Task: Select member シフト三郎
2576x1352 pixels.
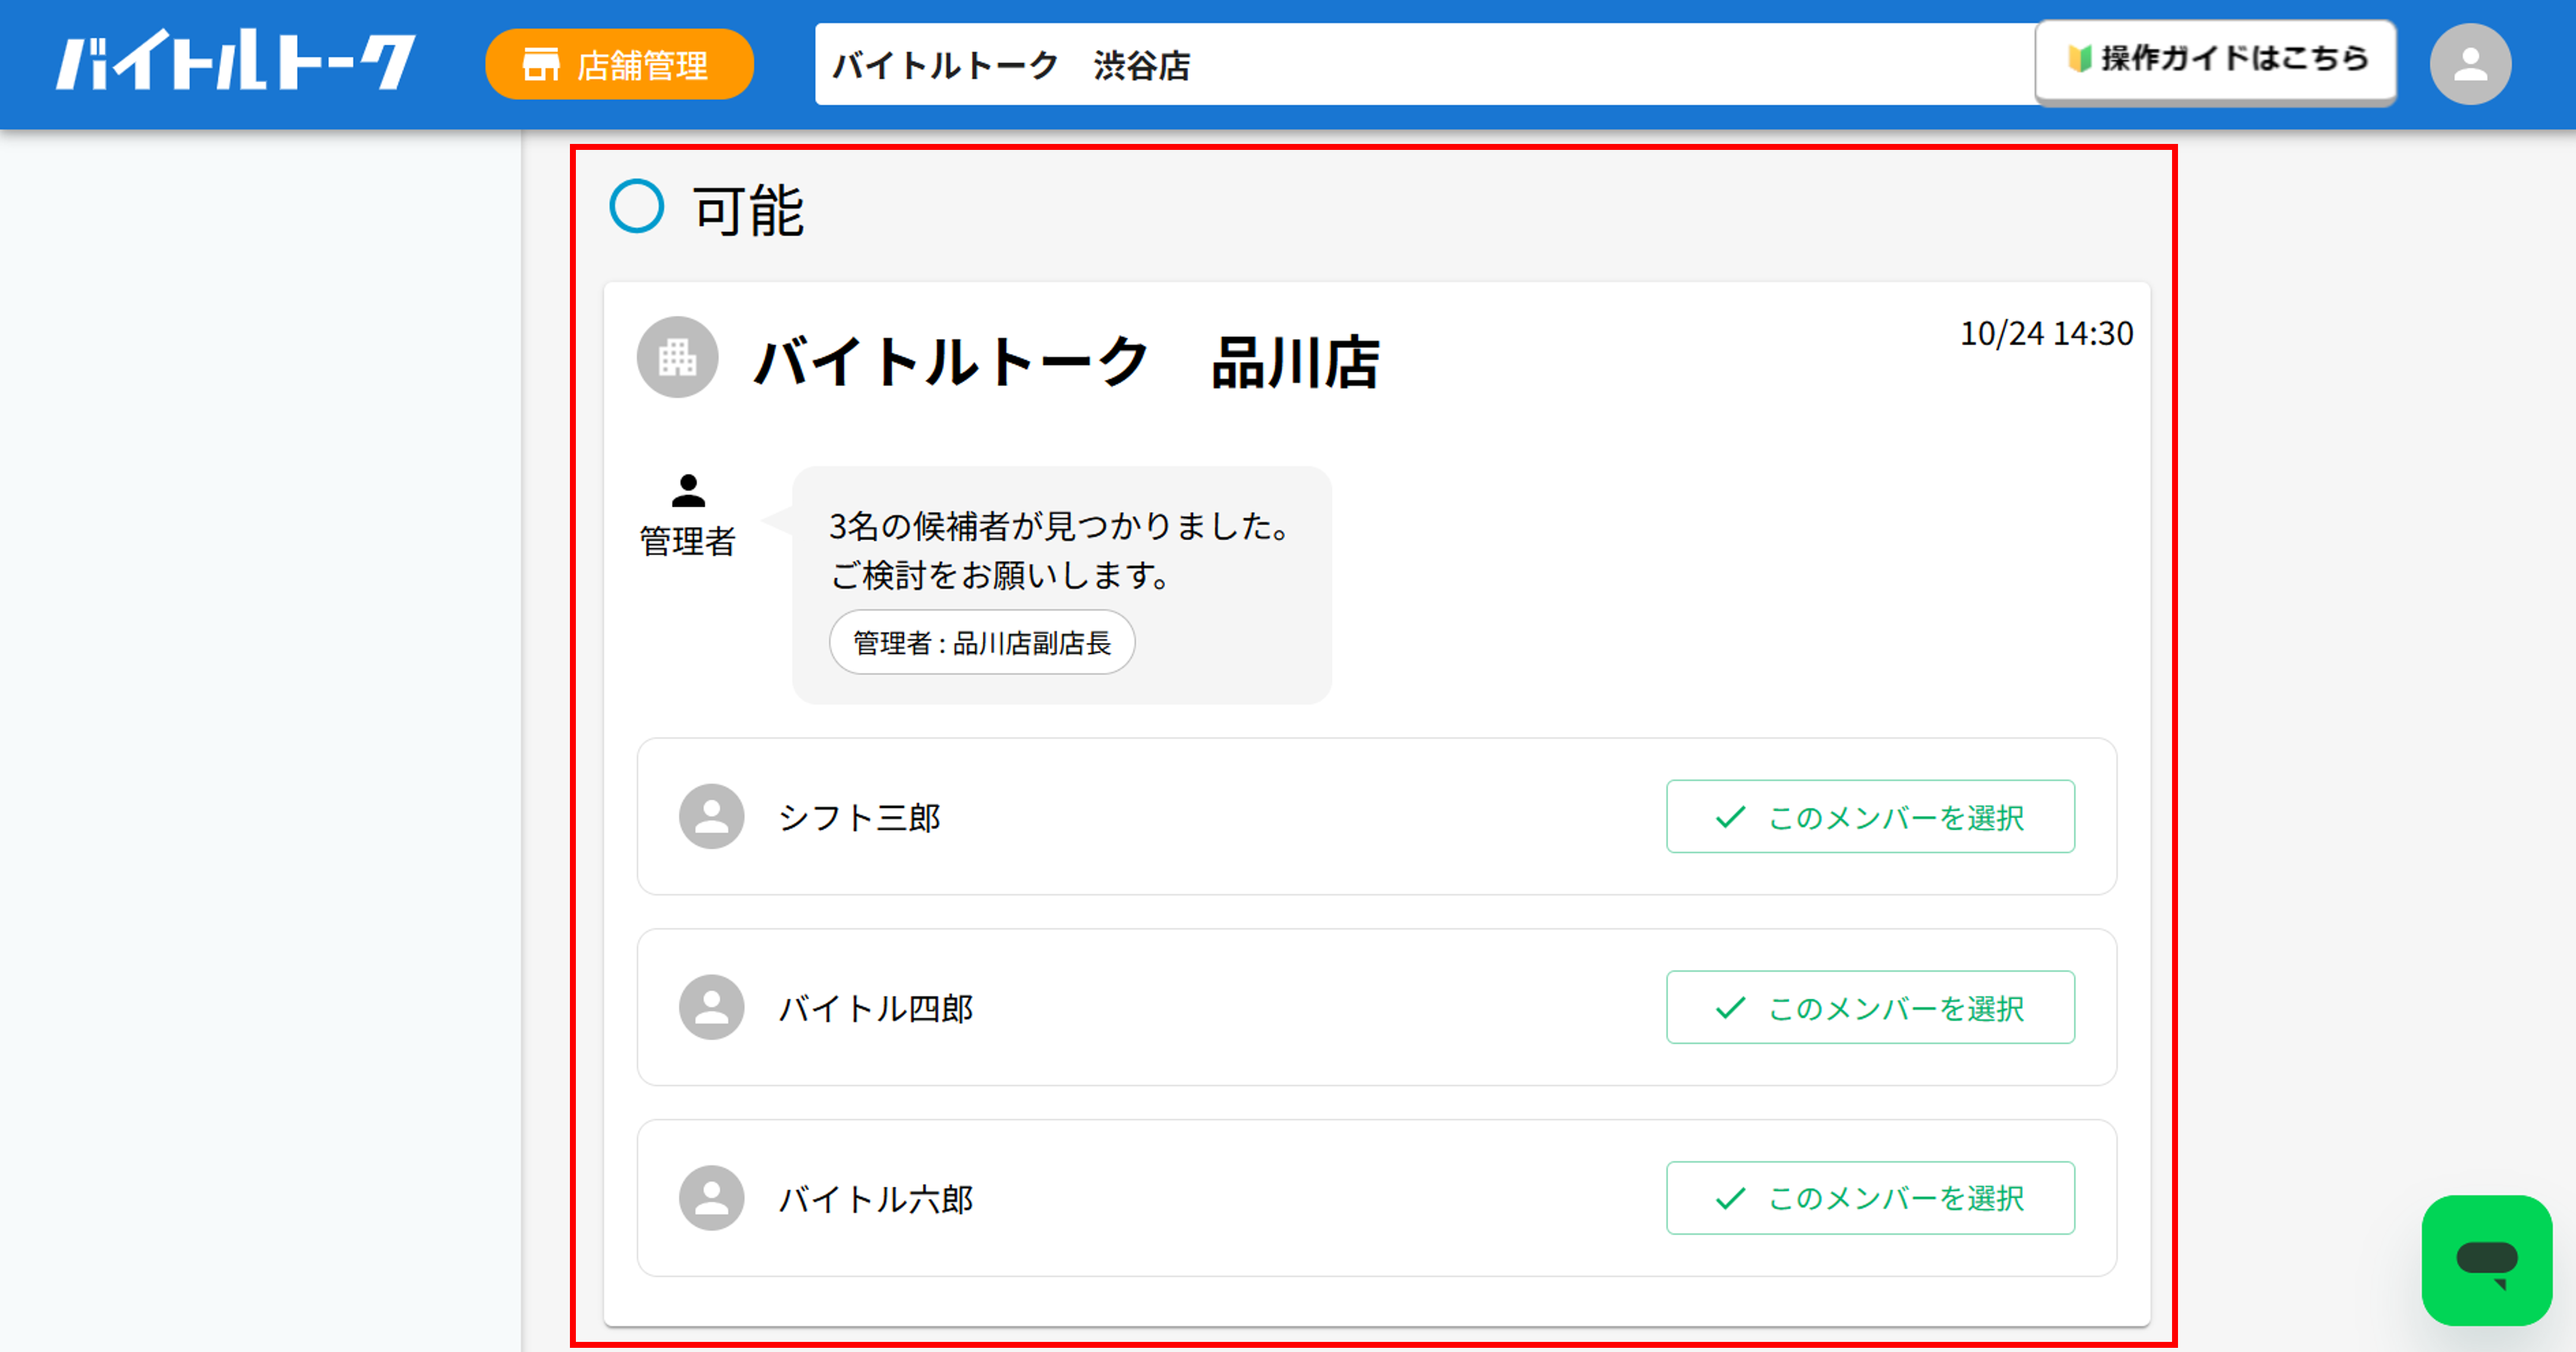Action: (x=1870, y=816)
